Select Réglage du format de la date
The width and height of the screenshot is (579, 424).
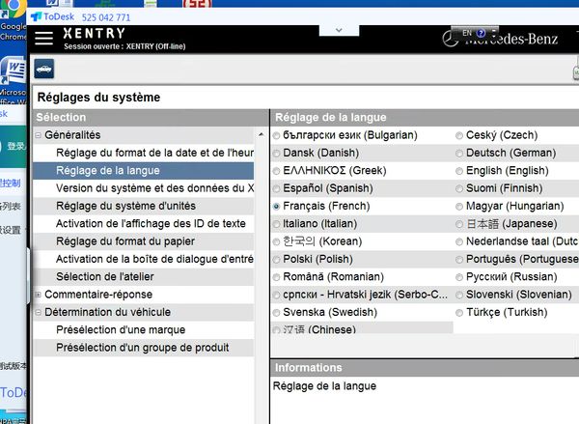pos(143,153)
